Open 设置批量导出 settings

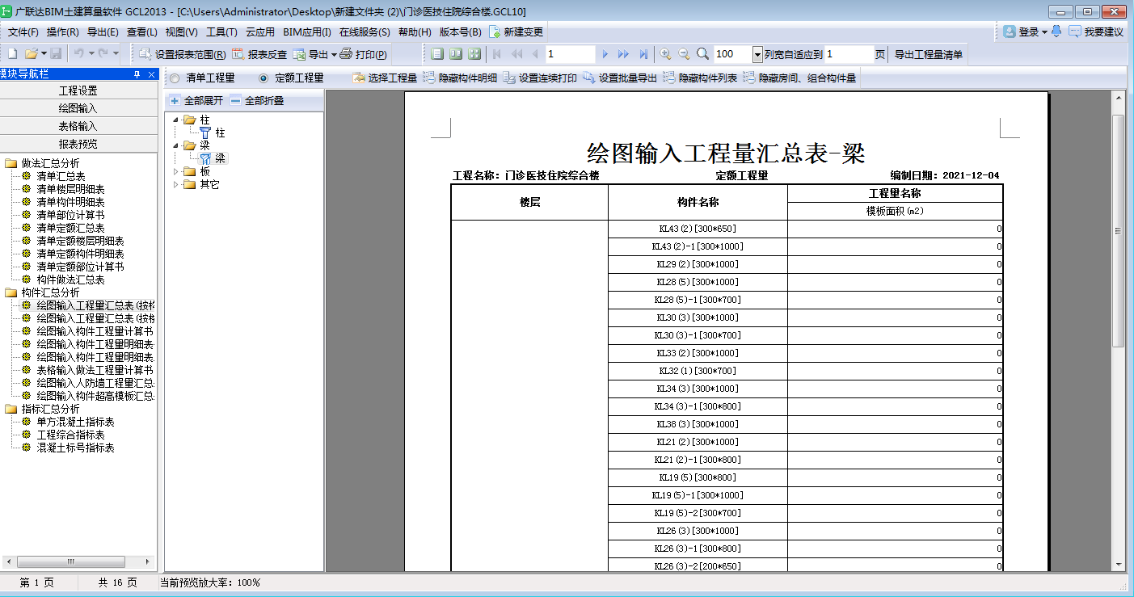[x=619, y=78]
